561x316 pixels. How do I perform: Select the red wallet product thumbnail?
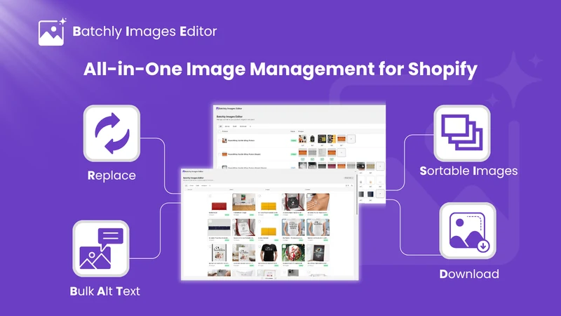[x=219, y=202]
